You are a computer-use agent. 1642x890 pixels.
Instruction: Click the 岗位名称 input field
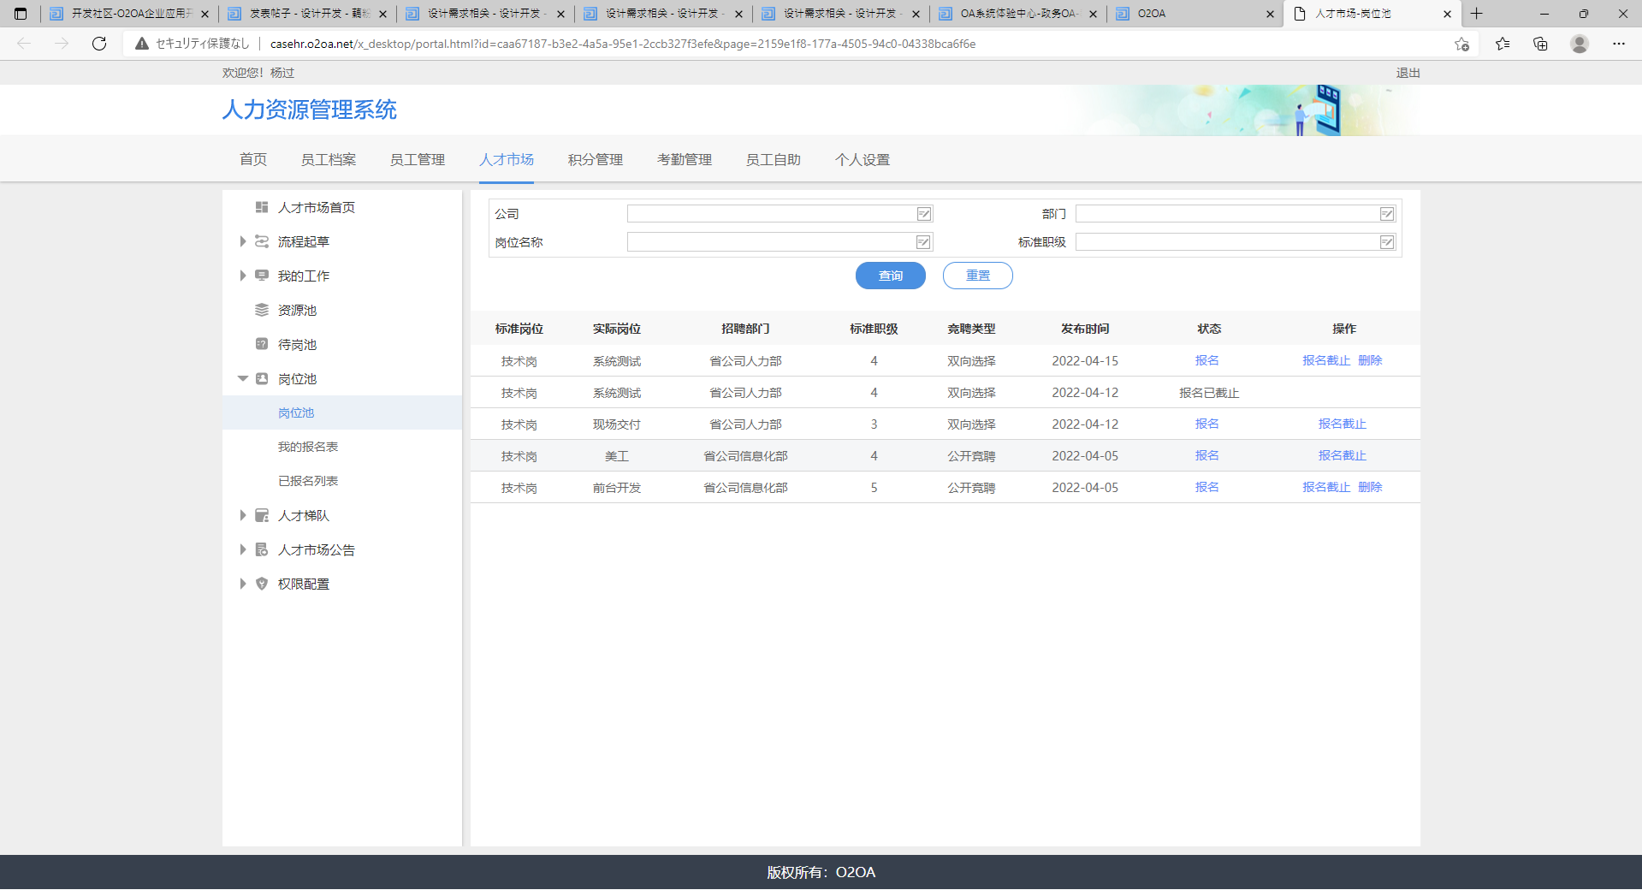tap(770, 242)
